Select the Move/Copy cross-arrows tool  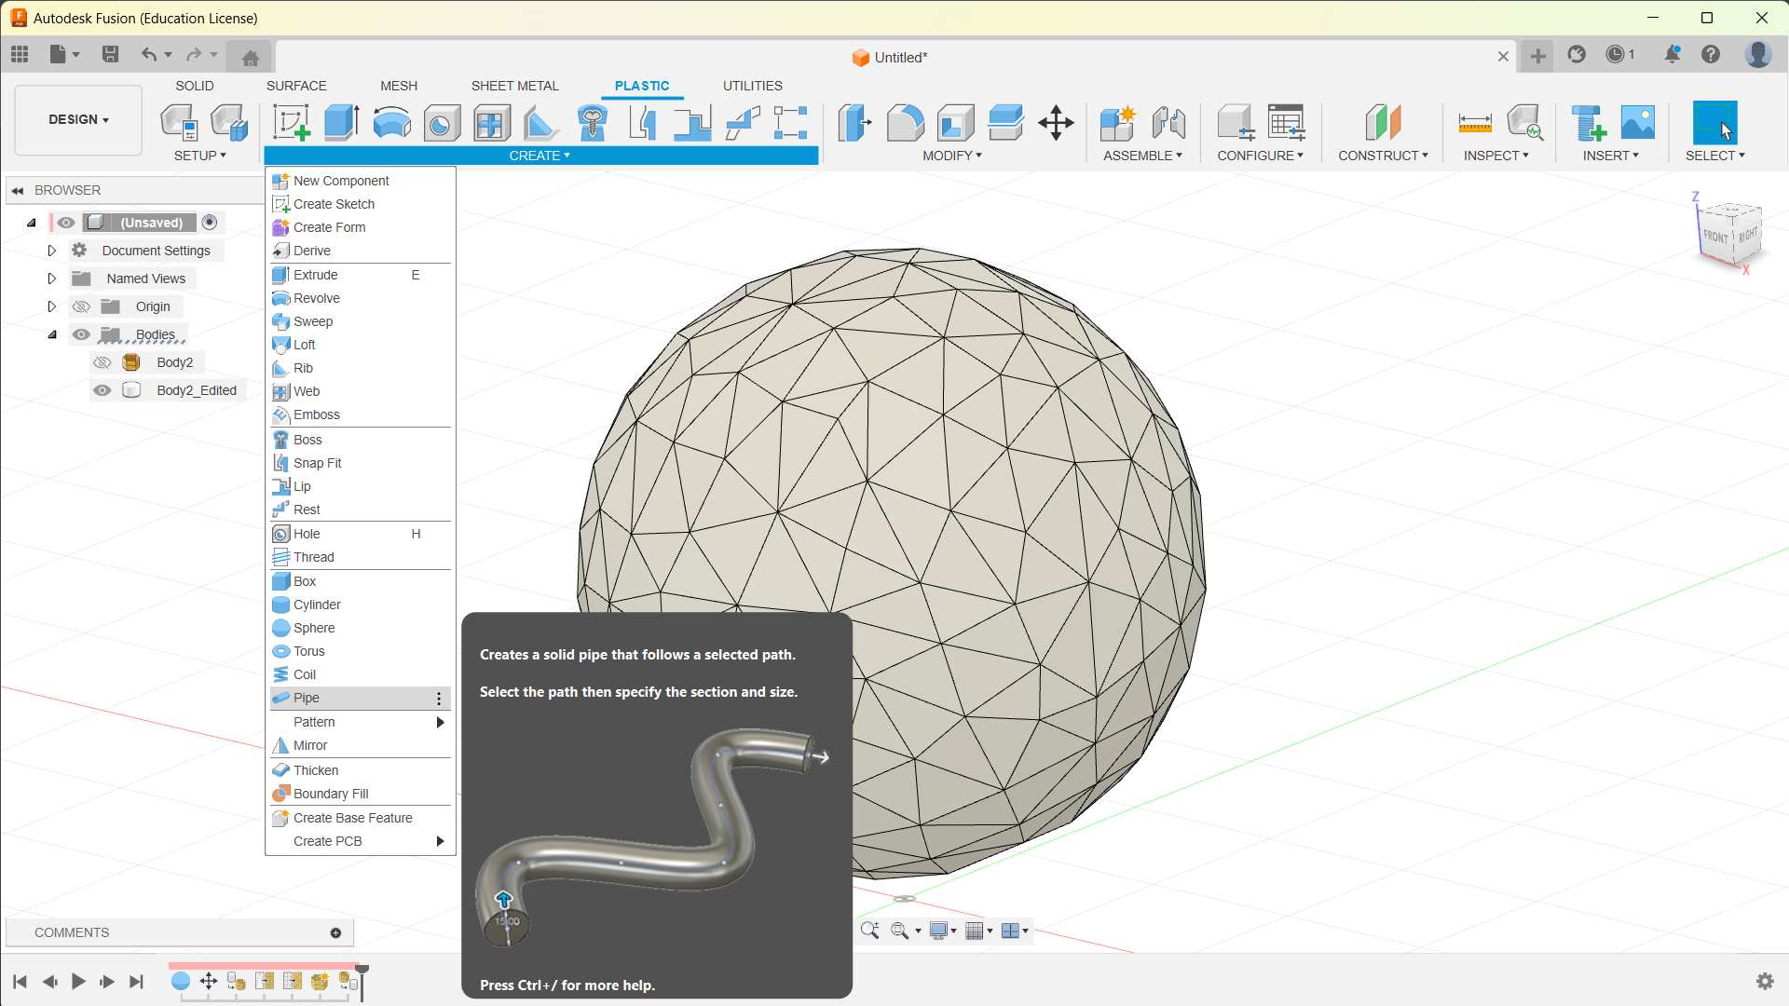click(x=1056, y=123)
